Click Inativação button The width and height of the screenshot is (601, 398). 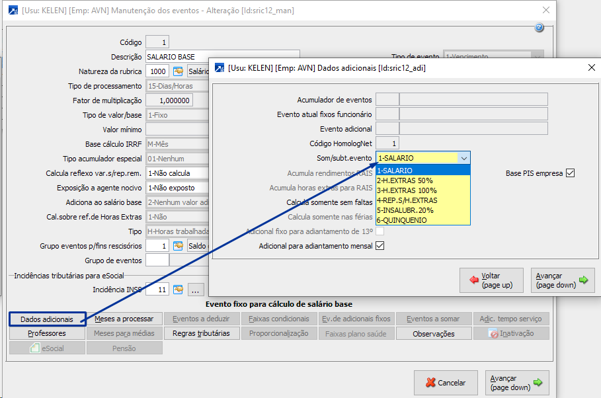click(x=511, y=333)
